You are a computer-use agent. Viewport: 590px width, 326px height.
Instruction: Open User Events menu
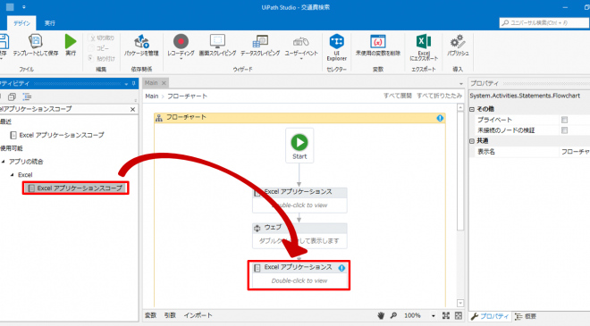pos(301,46)
